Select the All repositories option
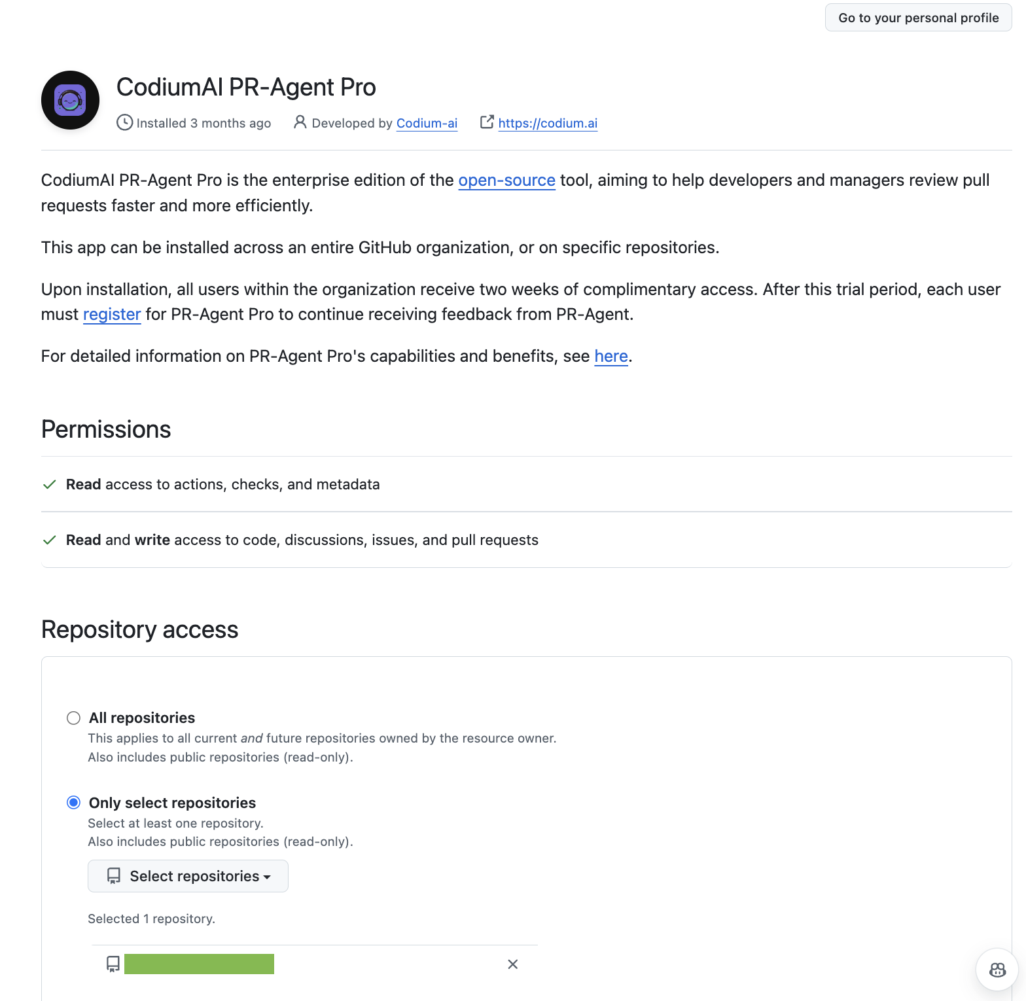 73,717
